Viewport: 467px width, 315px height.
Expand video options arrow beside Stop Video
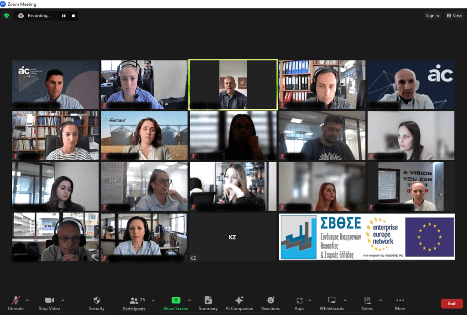pos(63,300)
